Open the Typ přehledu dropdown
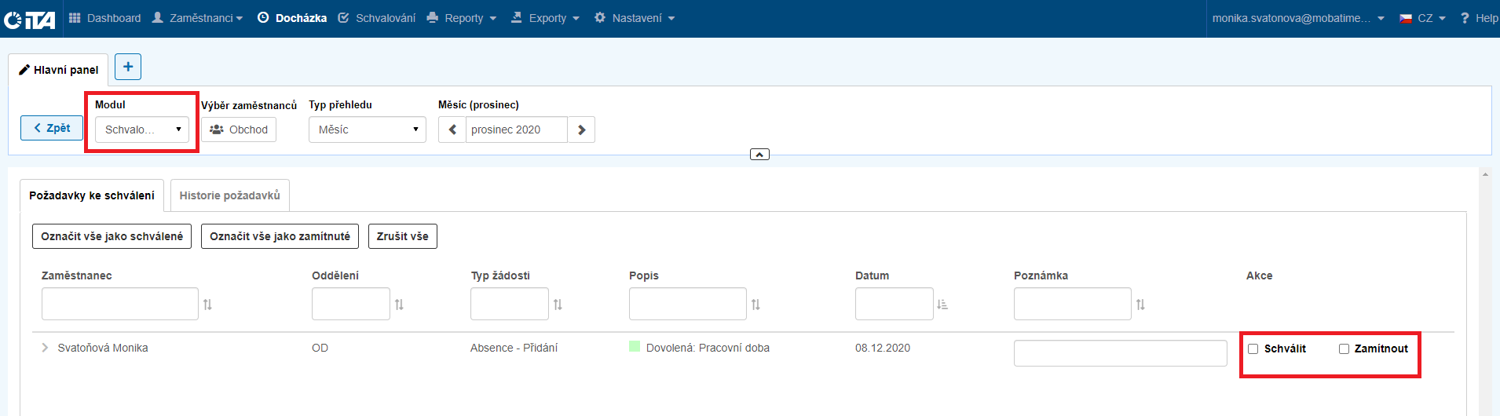1500x416 pixels. 368,130
